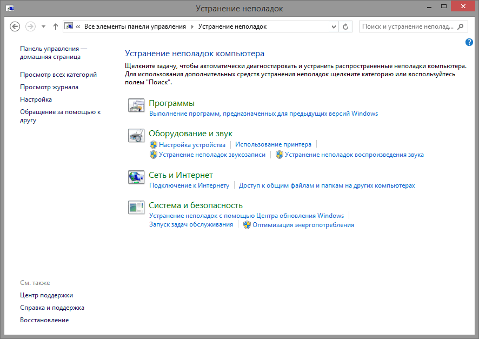This screenshot has height=339, width=479.
Task: Launch Настройка устройства troubleshooter
Action: point(192,145)
